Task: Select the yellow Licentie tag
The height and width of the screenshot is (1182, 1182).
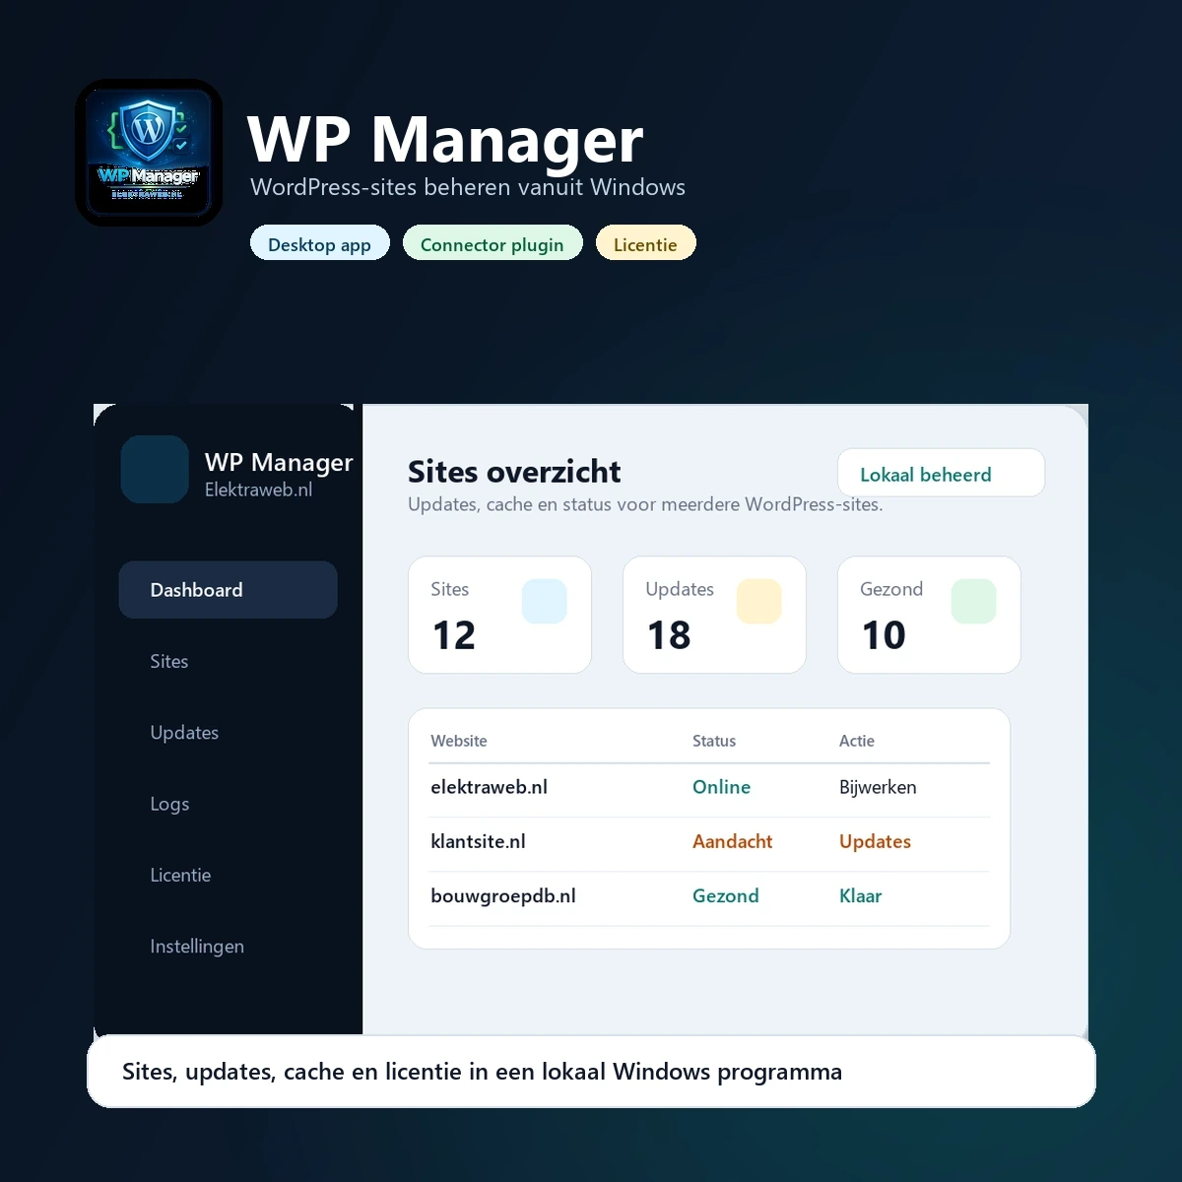Action: 646,243
